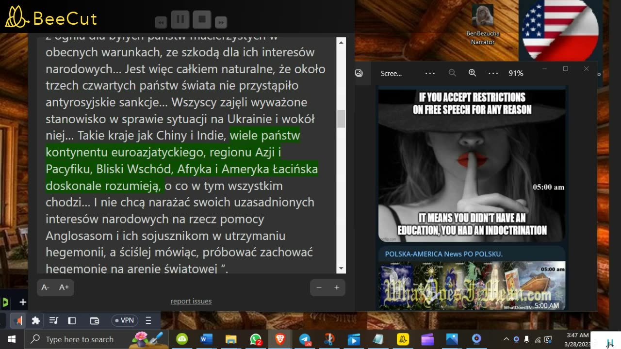This screenshot has height=349, width=621.
Task: Open the report issues link
Action: [x=191, y=301]
